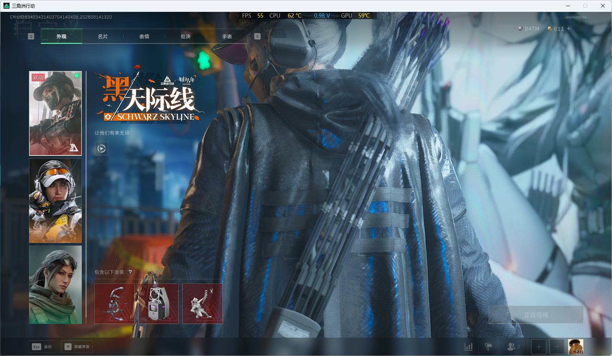Image resolution: width=612 pixels, height=356 pixels.
Task: Pick the green-scarf operator skin thumbnail
Action: (55, 285)
